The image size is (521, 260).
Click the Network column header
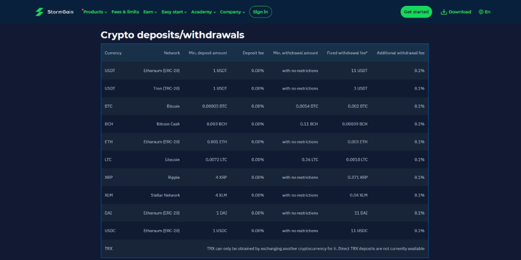coord(171,53)
